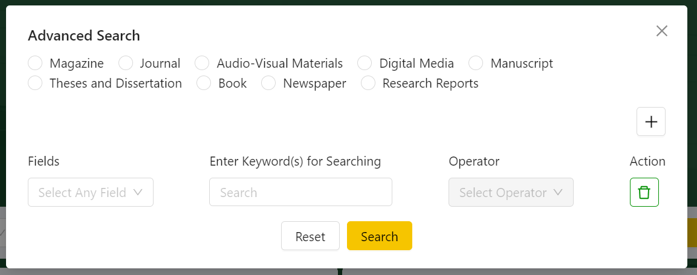Pick the Digital Media radio button

point(365,63)
